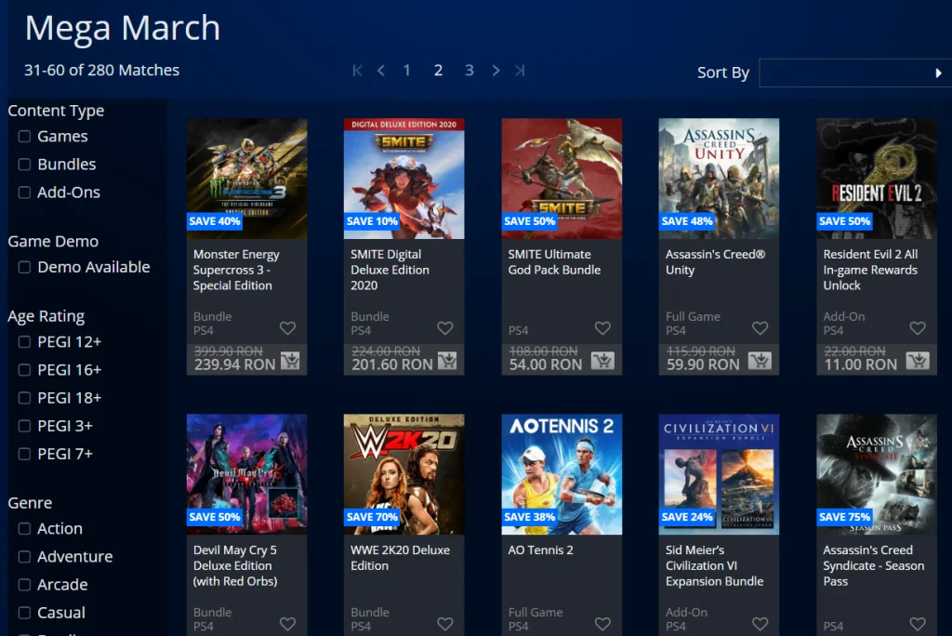Screen dimensions: 952x636
Task: Add Monster Energy Supercross 3 to wishlist
Action: pos(288,328)
